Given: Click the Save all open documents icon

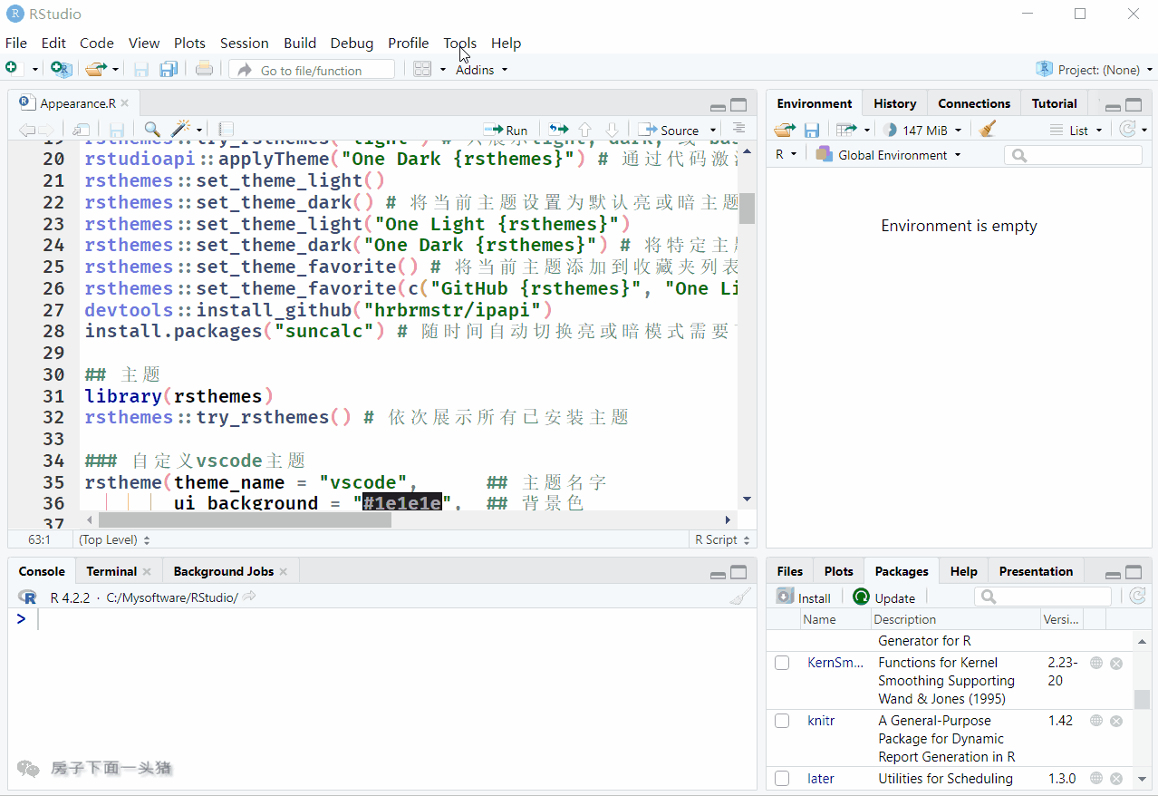Looking at the screenshot, I should 168,69.
